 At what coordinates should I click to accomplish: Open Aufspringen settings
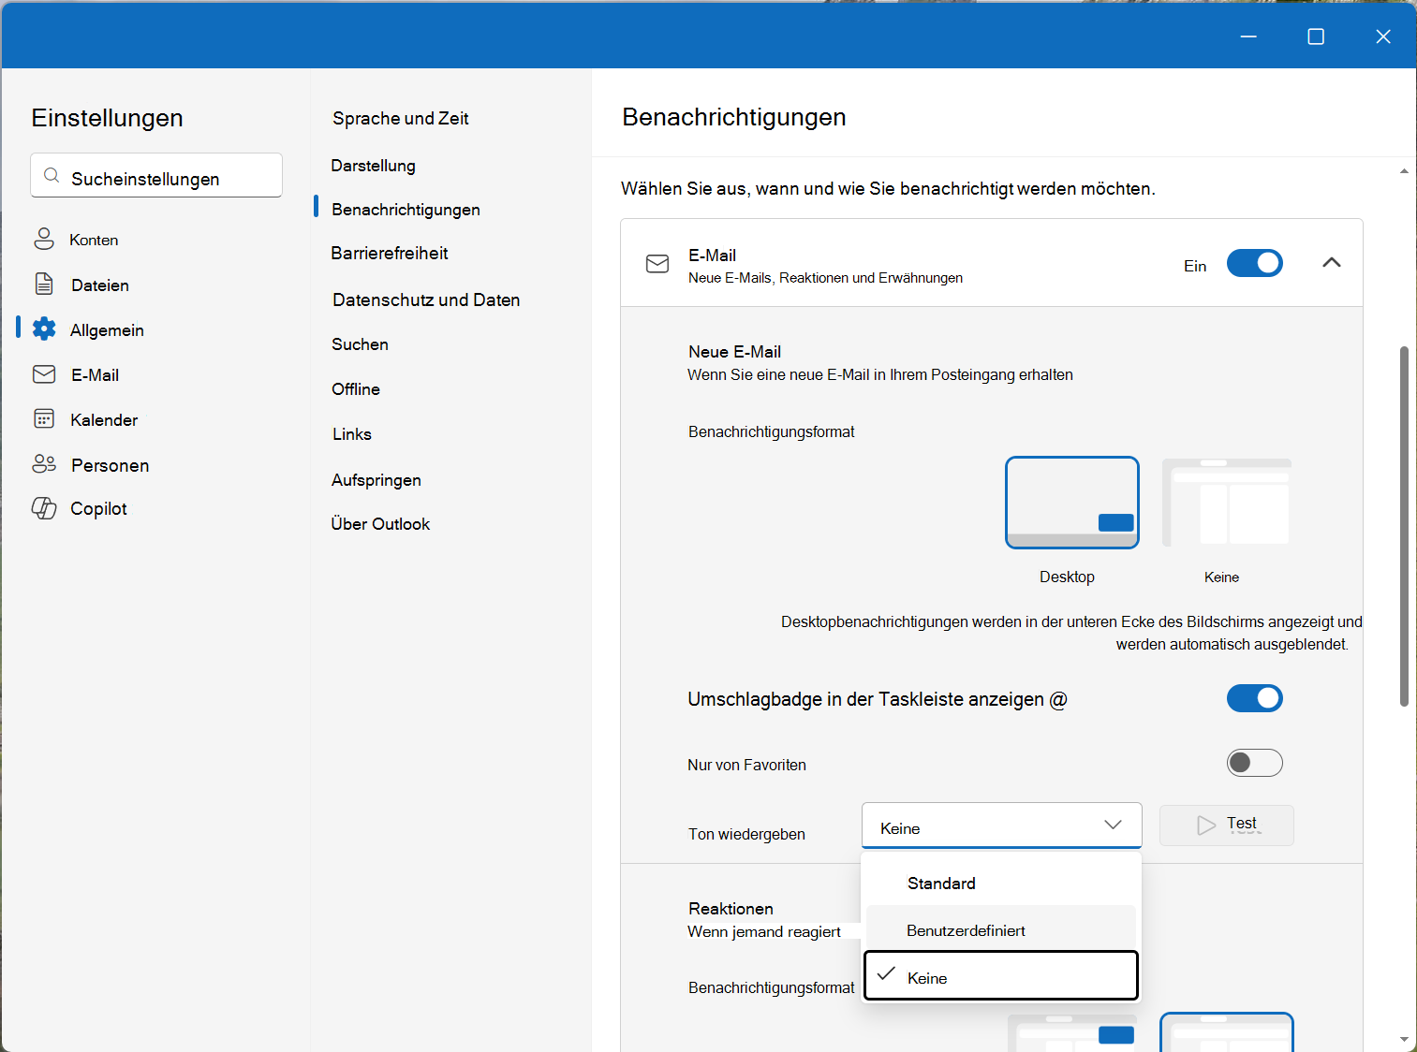click(376, 480)
